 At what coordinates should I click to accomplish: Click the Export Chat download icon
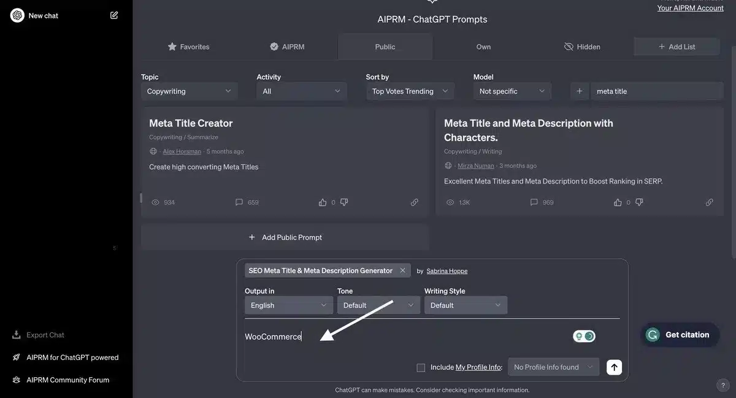point(17,335)
